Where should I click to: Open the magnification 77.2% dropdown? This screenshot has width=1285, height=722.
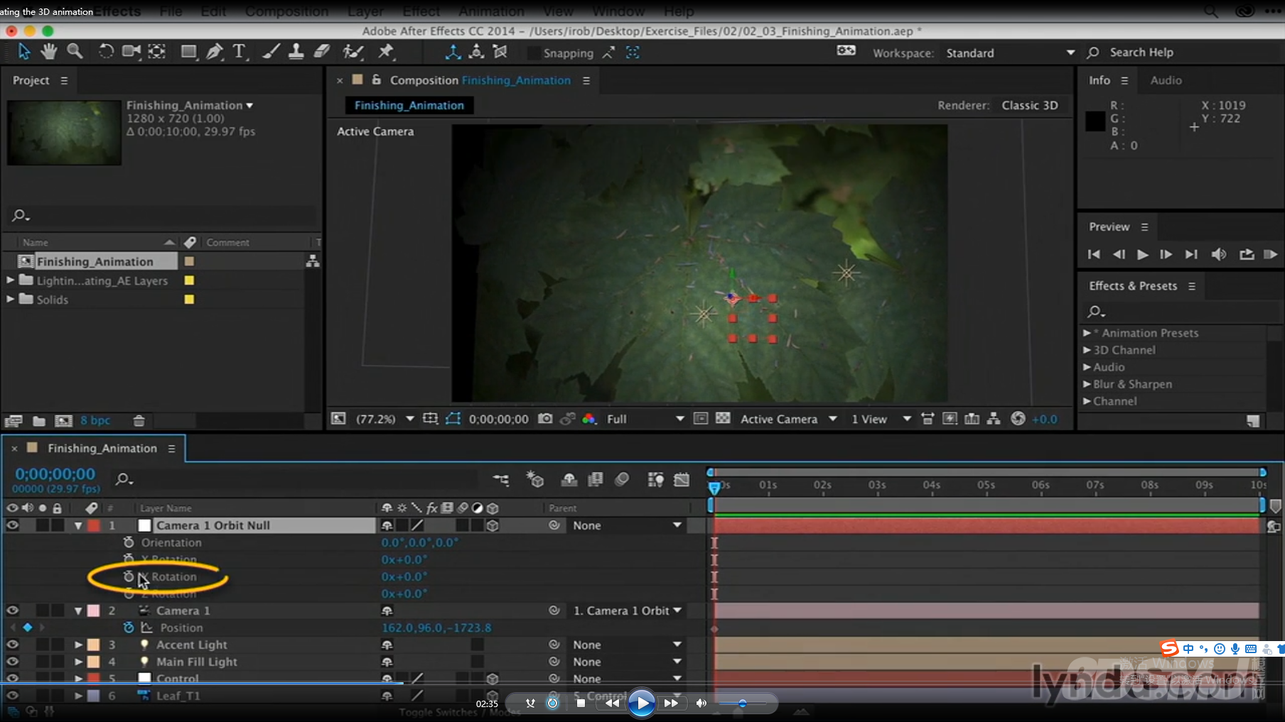pos(385,419)
